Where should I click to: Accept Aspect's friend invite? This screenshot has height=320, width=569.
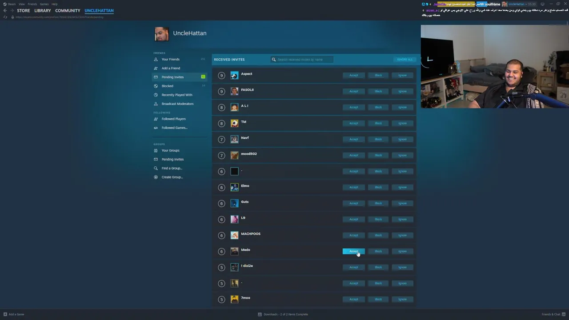[x=353, y=75]
